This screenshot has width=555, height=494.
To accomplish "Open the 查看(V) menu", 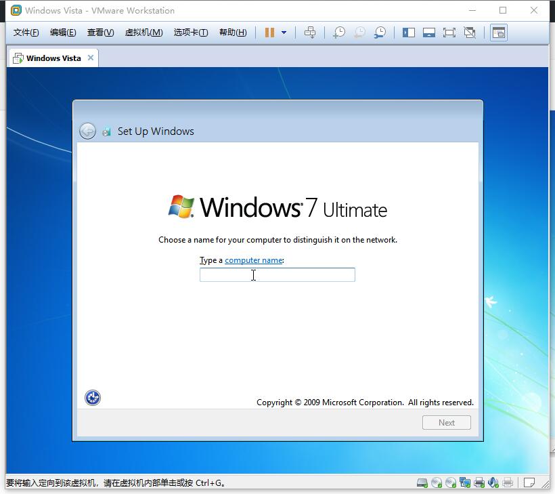I will (101, 33).
